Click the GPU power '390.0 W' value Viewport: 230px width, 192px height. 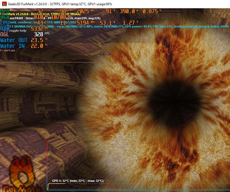pos(129,11)
